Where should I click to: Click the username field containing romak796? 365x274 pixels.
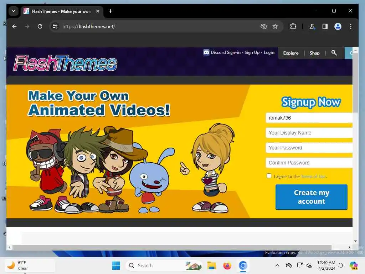coord(309,118)
